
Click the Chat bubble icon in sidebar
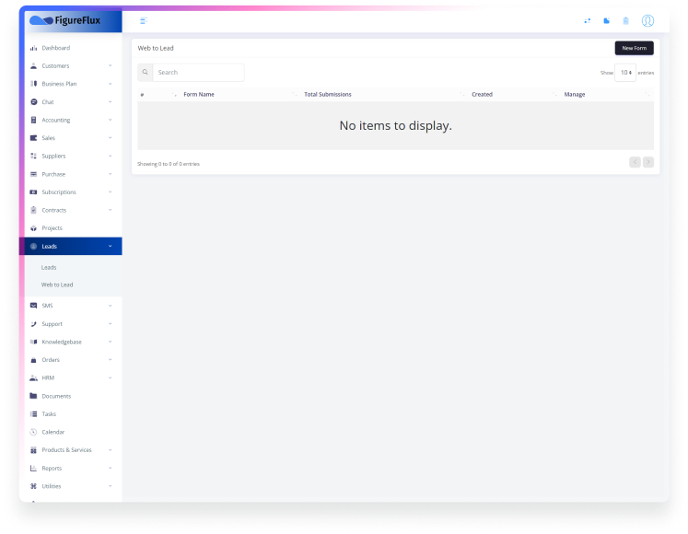coord(33,102)
